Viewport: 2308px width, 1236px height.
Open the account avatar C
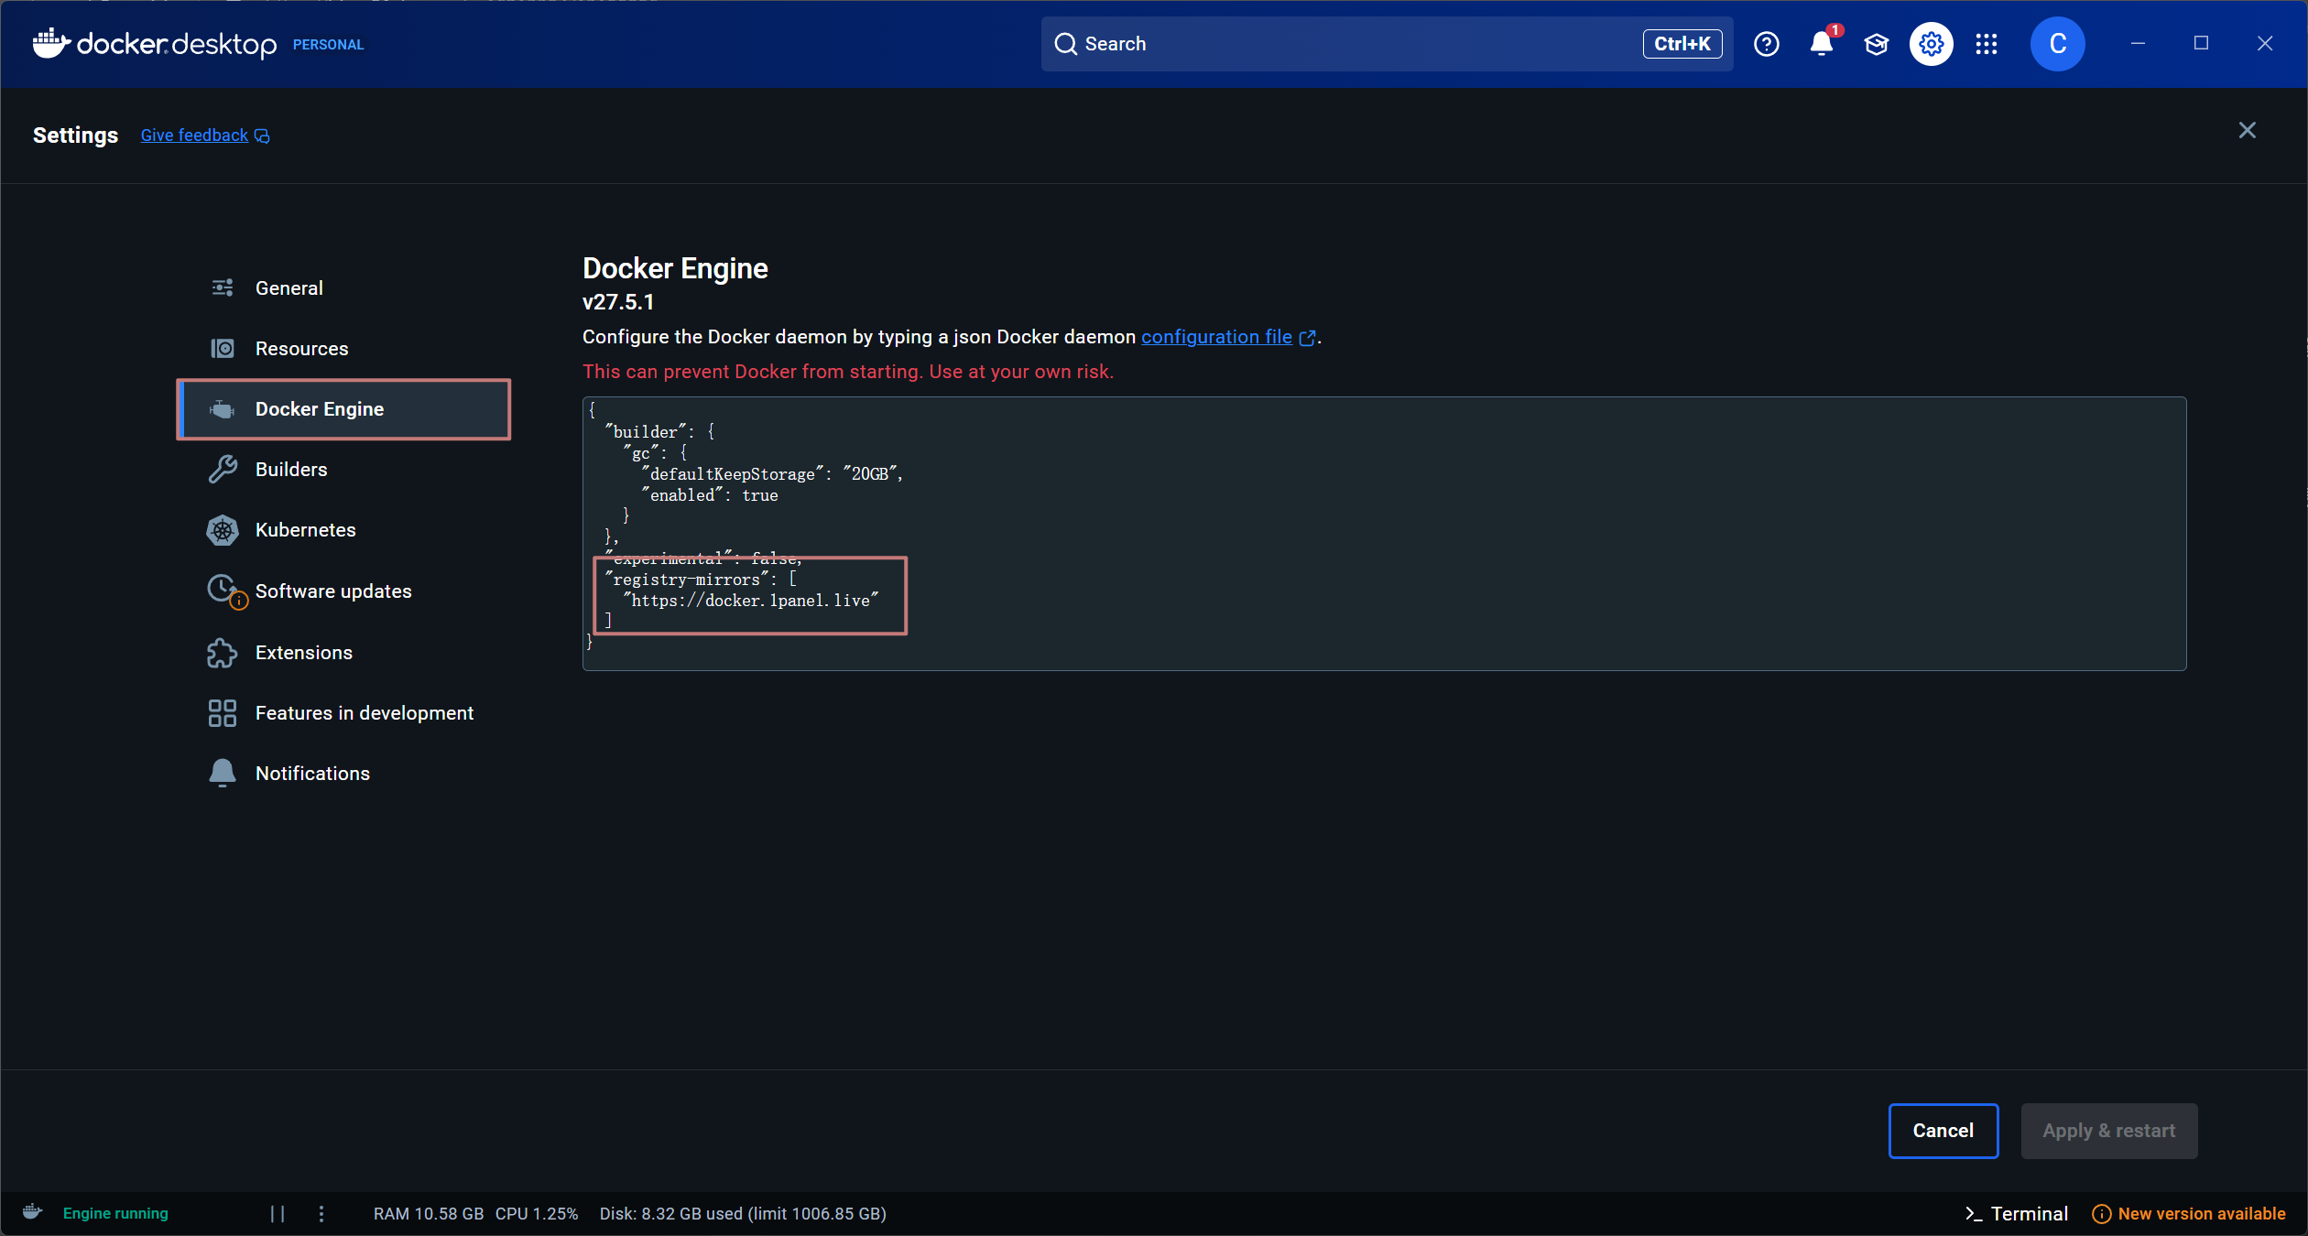pyautogui.click(x=2058, y=44)
